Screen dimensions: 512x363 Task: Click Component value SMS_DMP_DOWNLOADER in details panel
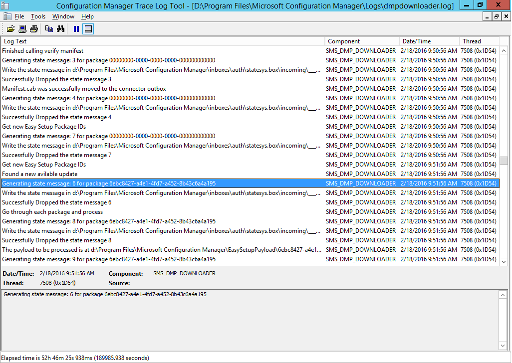tap(185, 273)
